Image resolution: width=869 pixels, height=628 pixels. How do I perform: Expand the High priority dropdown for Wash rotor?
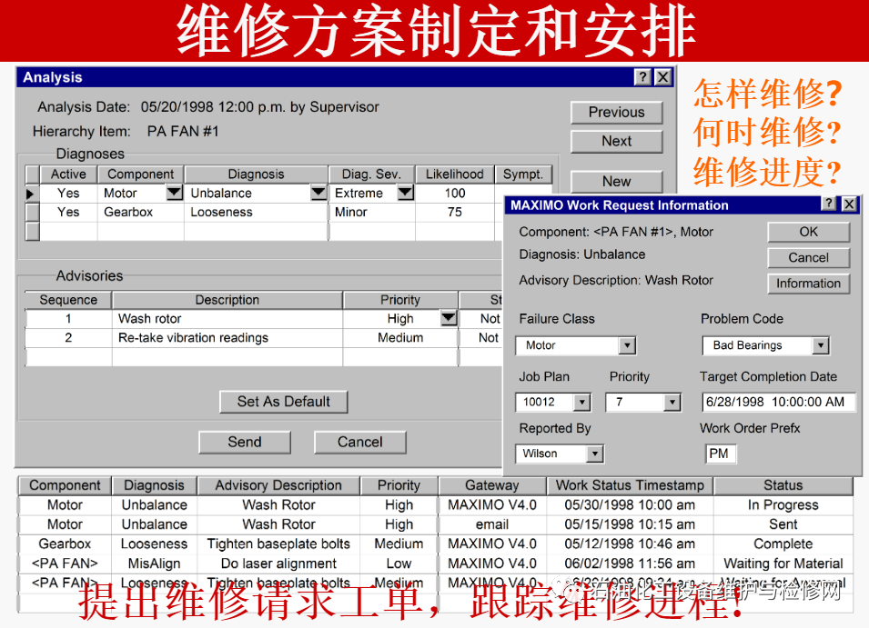[x=448, y=318]
